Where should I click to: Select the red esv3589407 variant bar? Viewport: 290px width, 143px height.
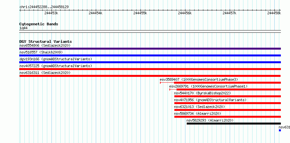coord(221,83)
